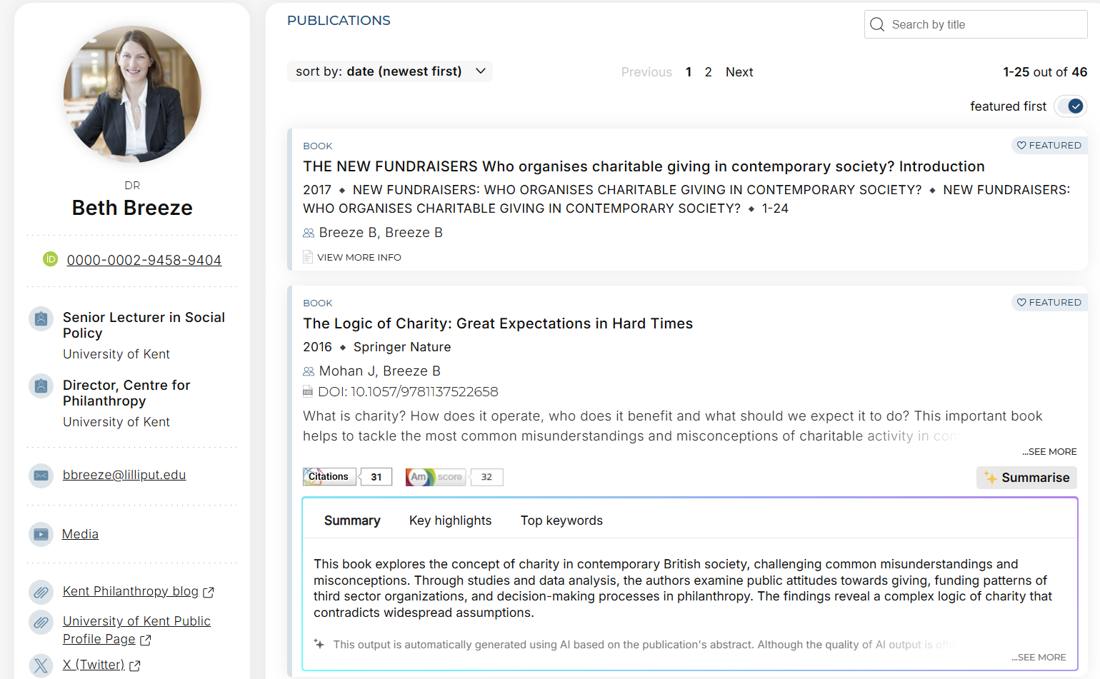
Task: Switch to the Top keywords tab
Action: 561,520
